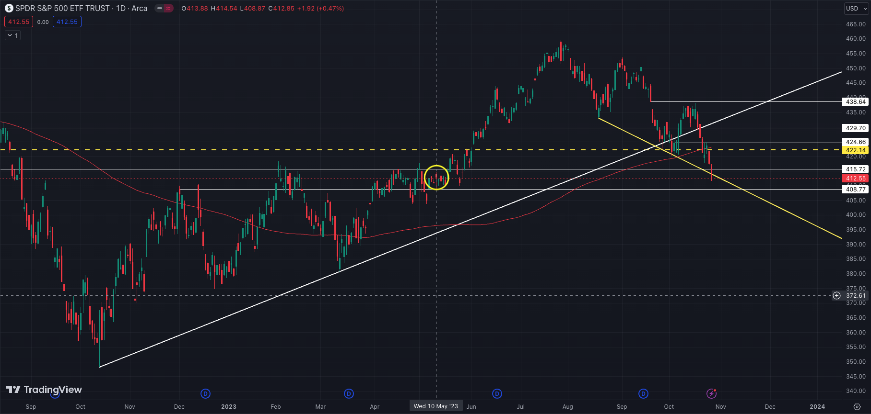Select the 424.66 price line label
This screenshot has width=871, height=414.
tap(856, 142)
